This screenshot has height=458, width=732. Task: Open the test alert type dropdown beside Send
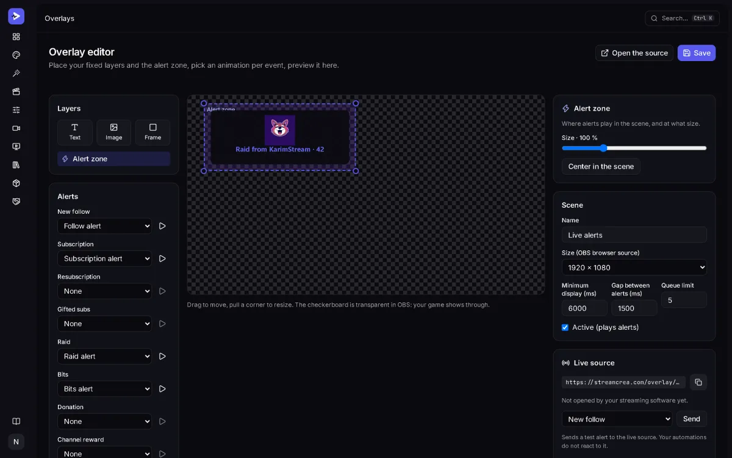617,419
